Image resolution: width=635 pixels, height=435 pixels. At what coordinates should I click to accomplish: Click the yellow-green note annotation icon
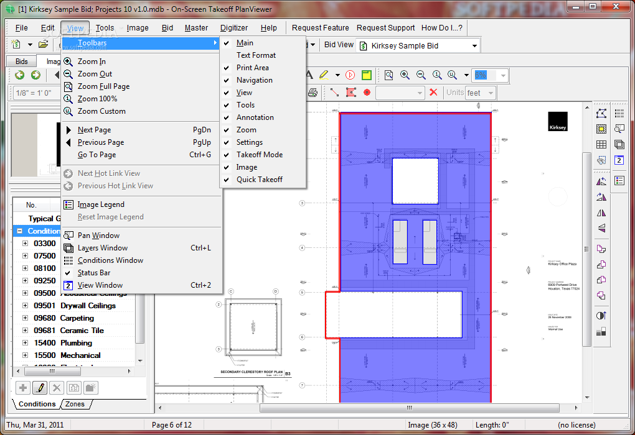[367, 75]
